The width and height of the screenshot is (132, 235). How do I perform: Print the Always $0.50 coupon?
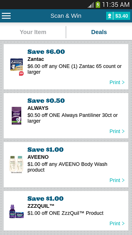[x=117, y=131]
